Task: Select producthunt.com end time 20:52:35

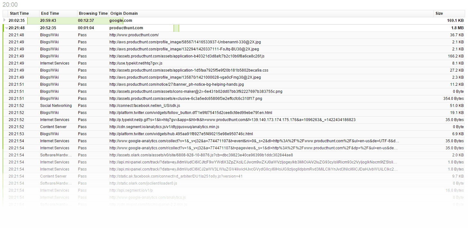Action: (48, 28)
